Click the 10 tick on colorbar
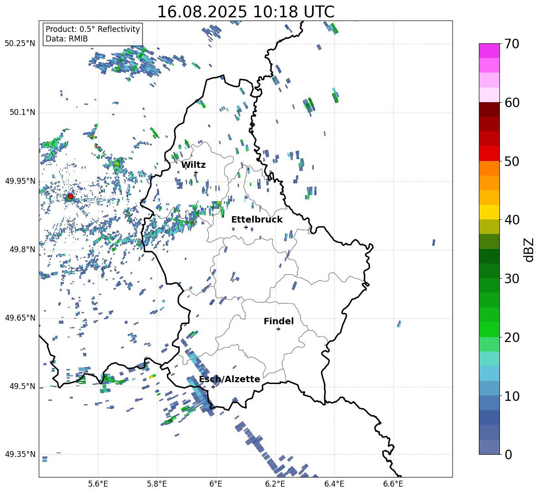540x493 pixels. click(x=512, y=396)
